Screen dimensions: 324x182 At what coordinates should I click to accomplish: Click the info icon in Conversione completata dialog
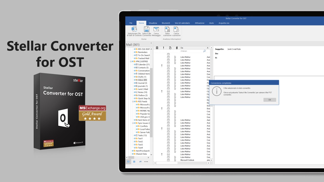pos(217,91)
